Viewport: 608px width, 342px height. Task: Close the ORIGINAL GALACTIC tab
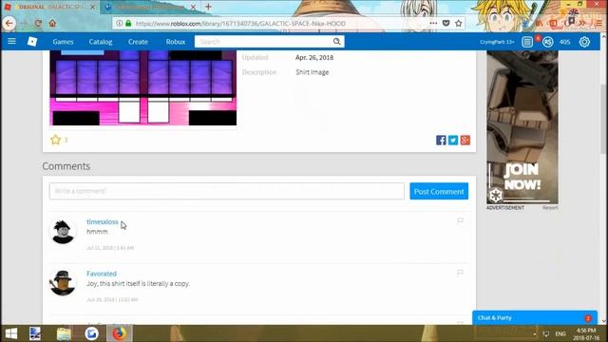92,7
